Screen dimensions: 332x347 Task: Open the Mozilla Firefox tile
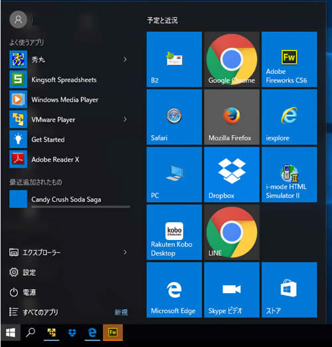coord(232,117)
